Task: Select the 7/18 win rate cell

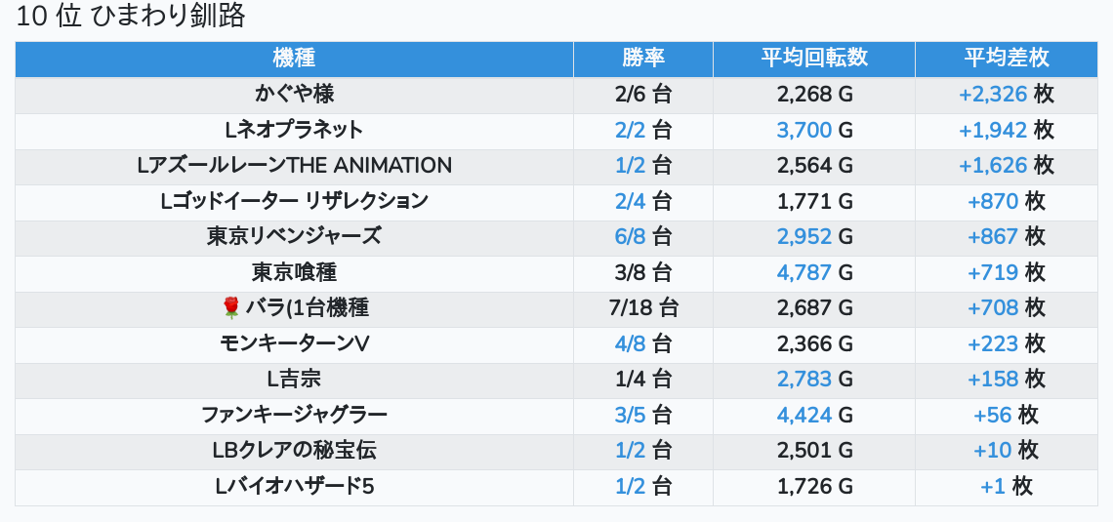Action: click(642, 308)
